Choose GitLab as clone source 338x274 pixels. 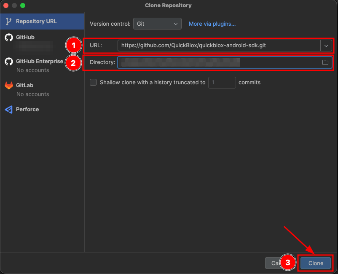24,86
